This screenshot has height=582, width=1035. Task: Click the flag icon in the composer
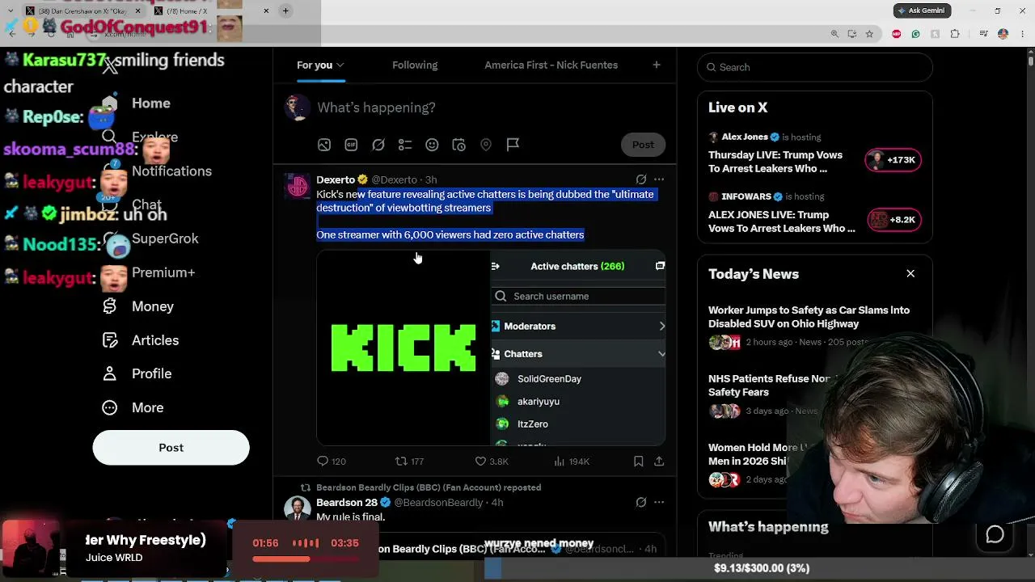pos(513,145)
